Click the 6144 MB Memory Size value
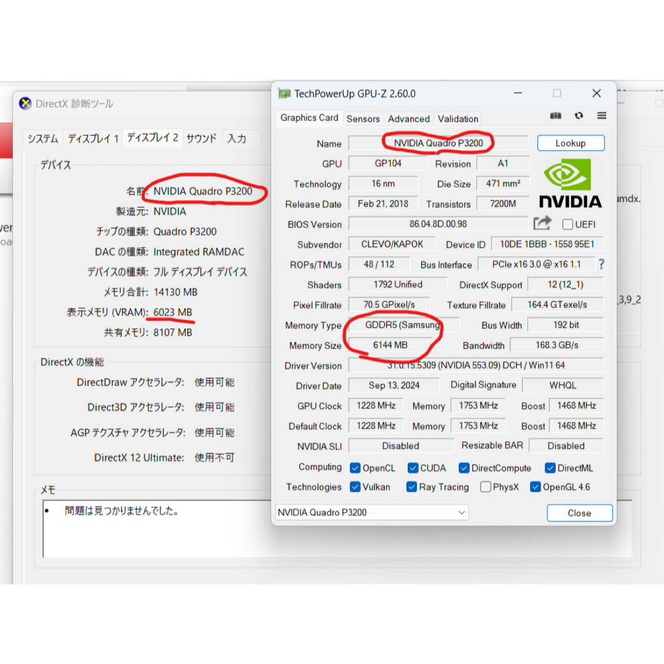664x664 pixels. click(390, 345)
